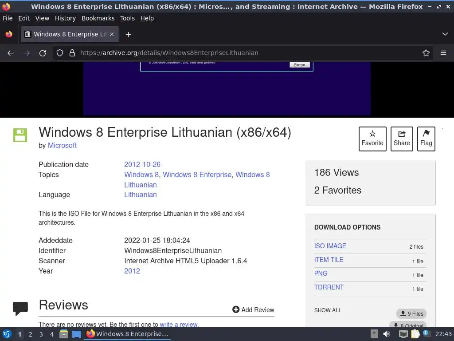The height and width of the screenshot is (341, 454).
Task: Open the File menu
Action: pos(8,18)
